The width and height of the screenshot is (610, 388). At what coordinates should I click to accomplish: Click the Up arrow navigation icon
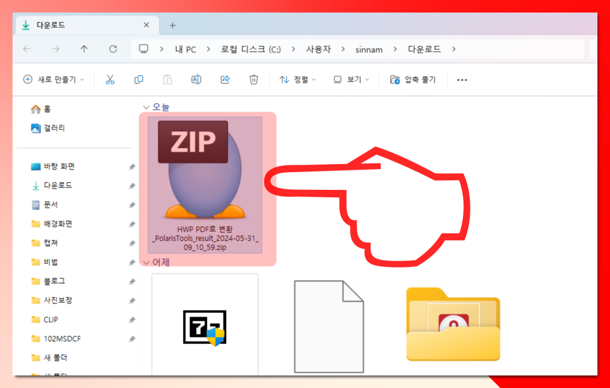tap(83, 49)
